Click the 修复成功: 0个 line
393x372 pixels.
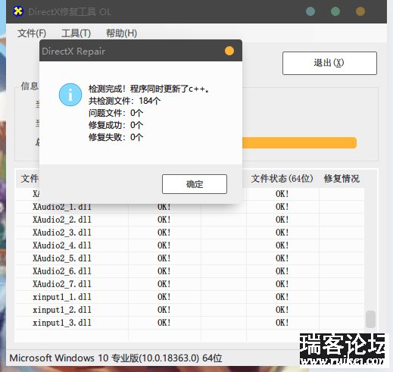pyautogui.click(x=116, y=125)
